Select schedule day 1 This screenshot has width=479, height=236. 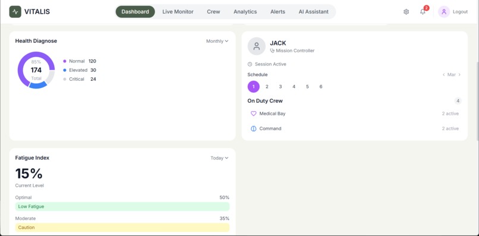pos(254,87)
